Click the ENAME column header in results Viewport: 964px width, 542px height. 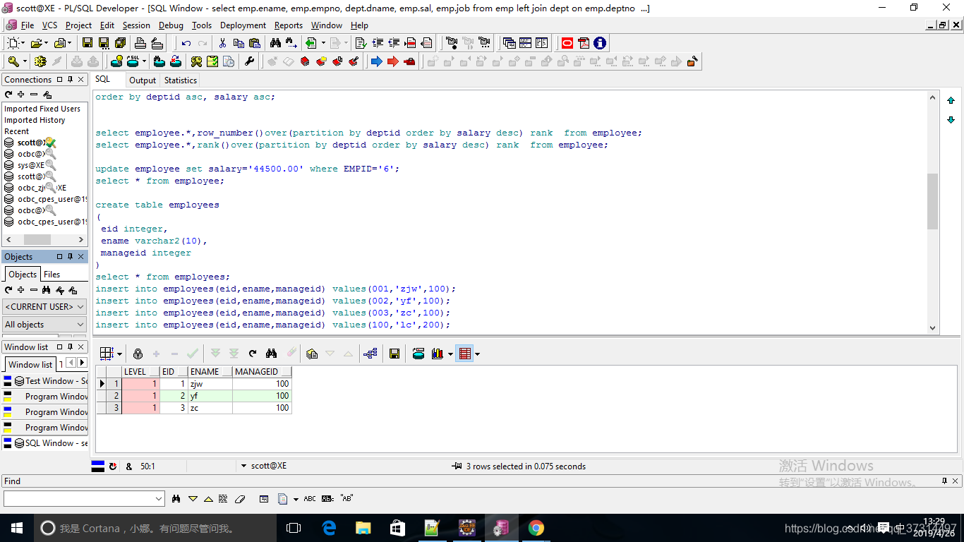[x=205, y=371]
